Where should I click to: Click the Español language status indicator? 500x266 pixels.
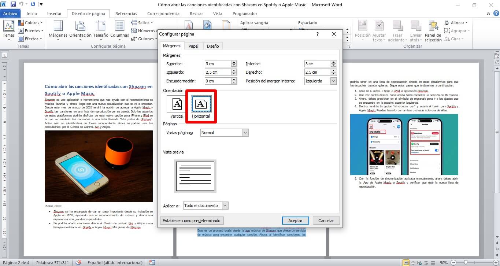click(115, 263)
